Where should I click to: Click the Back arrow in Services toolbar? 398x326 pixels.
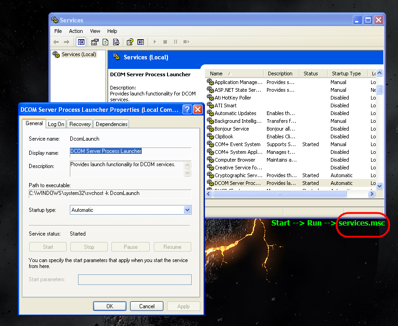(x=56, y=42)
